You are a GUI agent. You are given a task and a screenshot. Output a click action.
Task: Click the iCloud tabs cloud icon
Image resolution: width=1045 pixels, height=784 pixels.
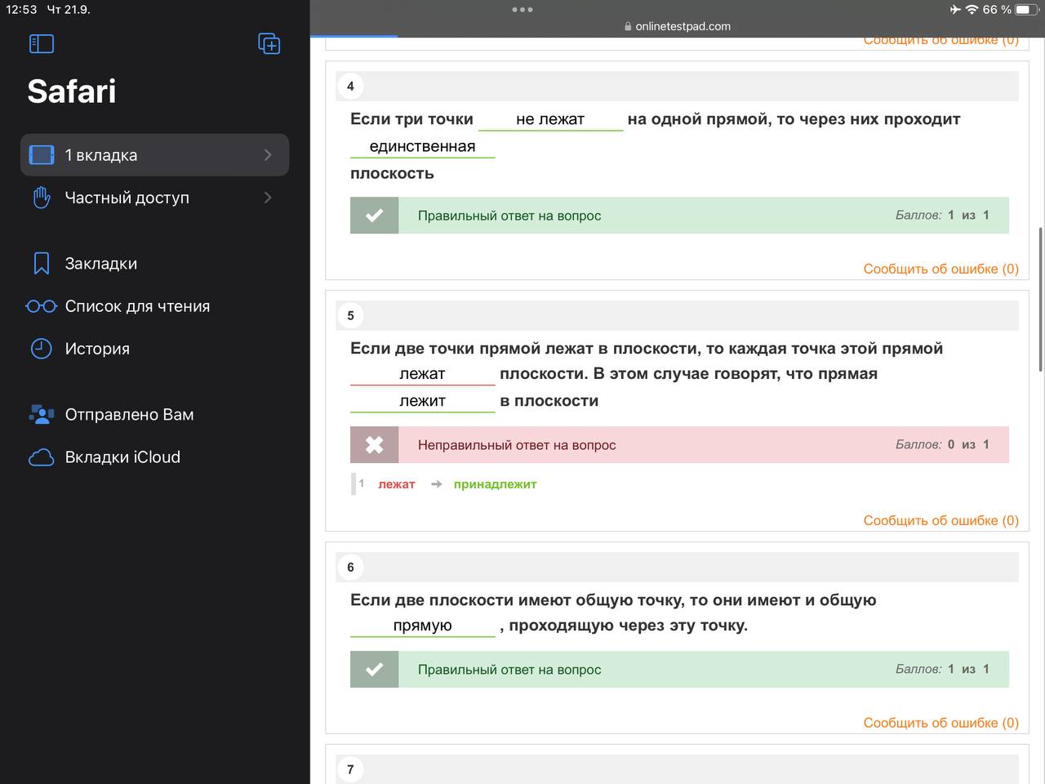[x=42, y=457]
